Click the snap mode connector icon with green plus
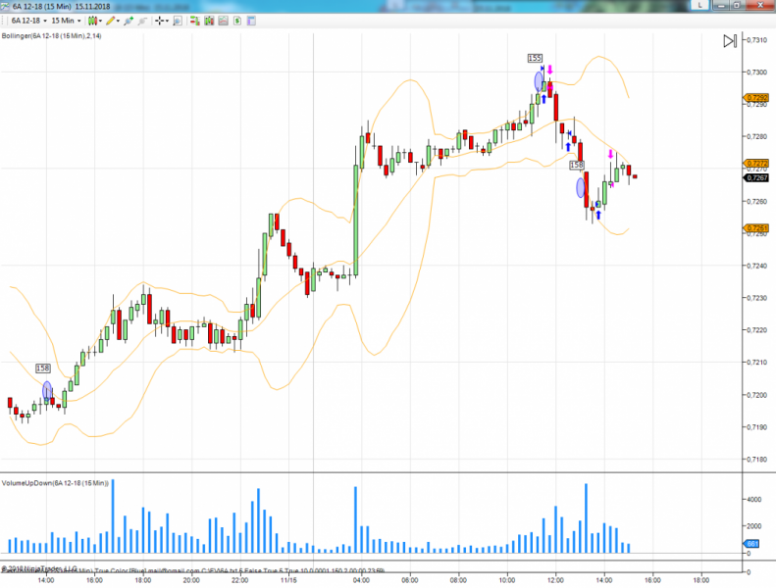776x588 pixels. pos(129,21)
